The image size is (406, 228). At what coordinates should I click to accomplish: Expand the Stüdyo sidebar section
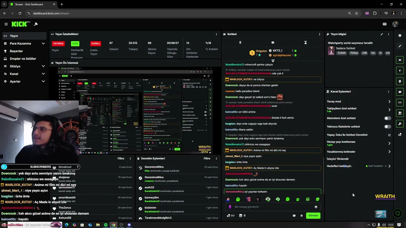[43, 66]
